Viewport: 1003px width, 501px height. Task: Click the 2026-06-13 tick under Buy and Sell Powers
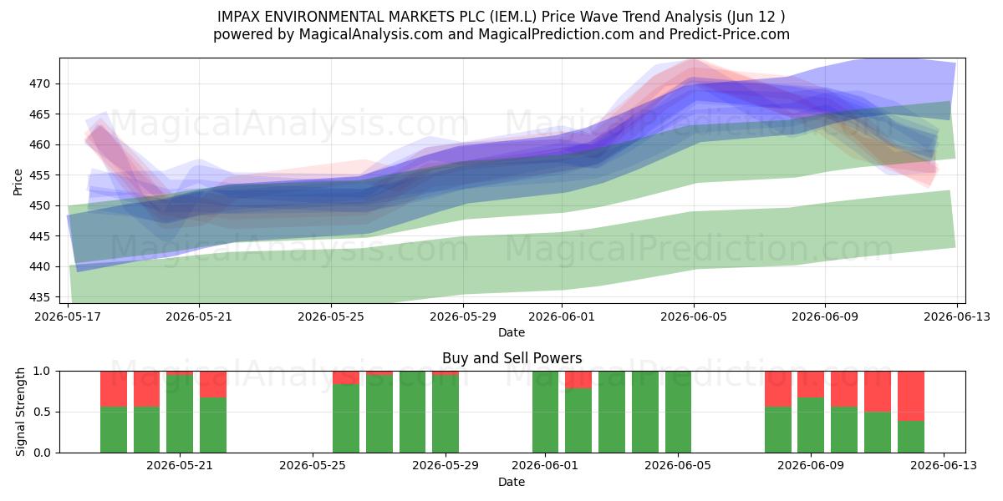944,467
